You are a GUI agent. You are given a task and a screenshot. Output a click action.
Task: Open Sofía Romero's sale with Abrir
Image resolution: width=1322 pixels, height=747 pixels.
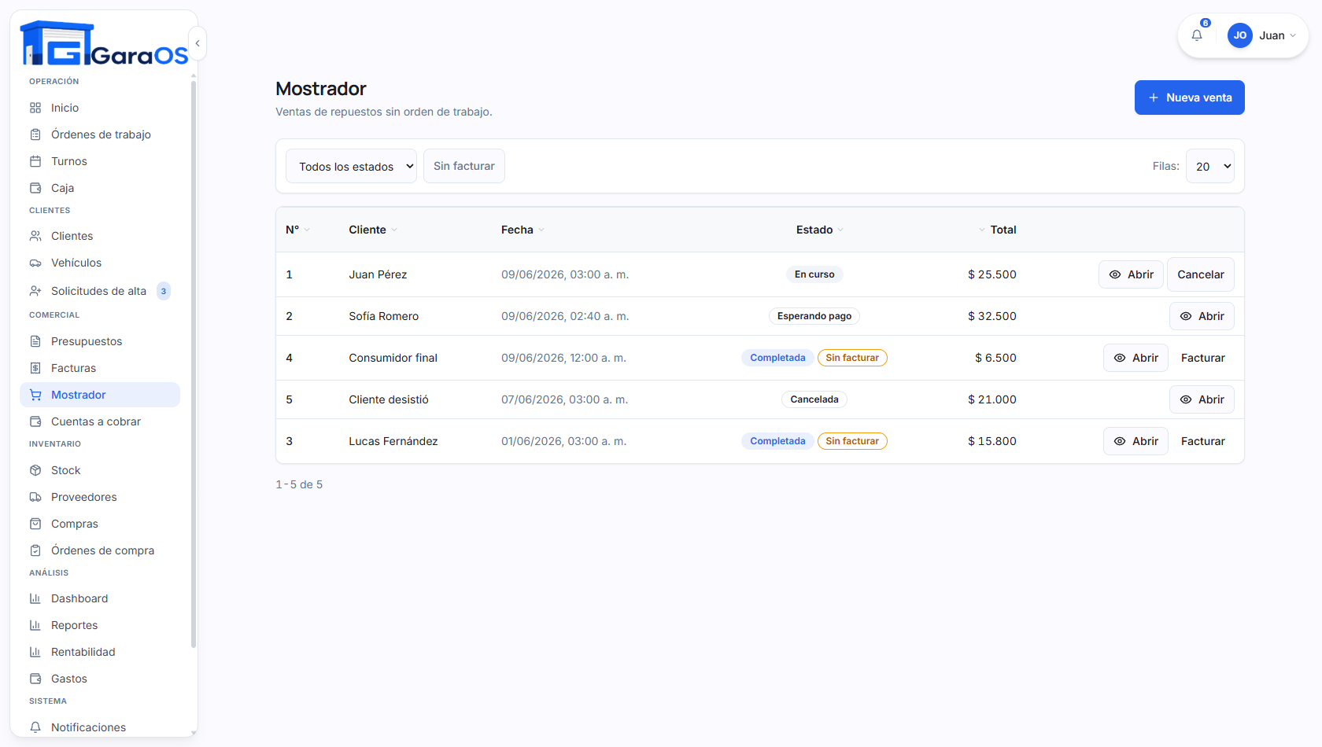pyautogui.click(x=1202, y=316)
